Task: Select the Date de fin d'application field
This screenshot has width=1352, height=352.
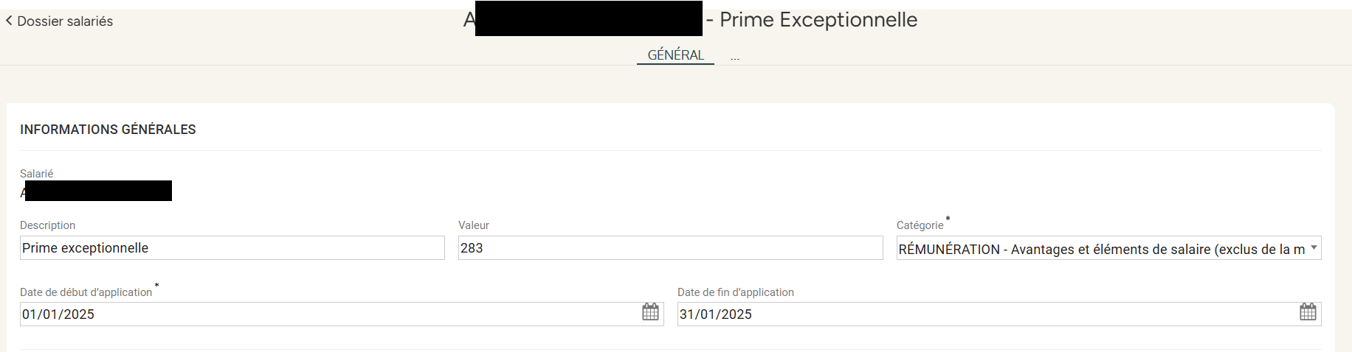Action: pyautogui.click(x=999, y=314)
